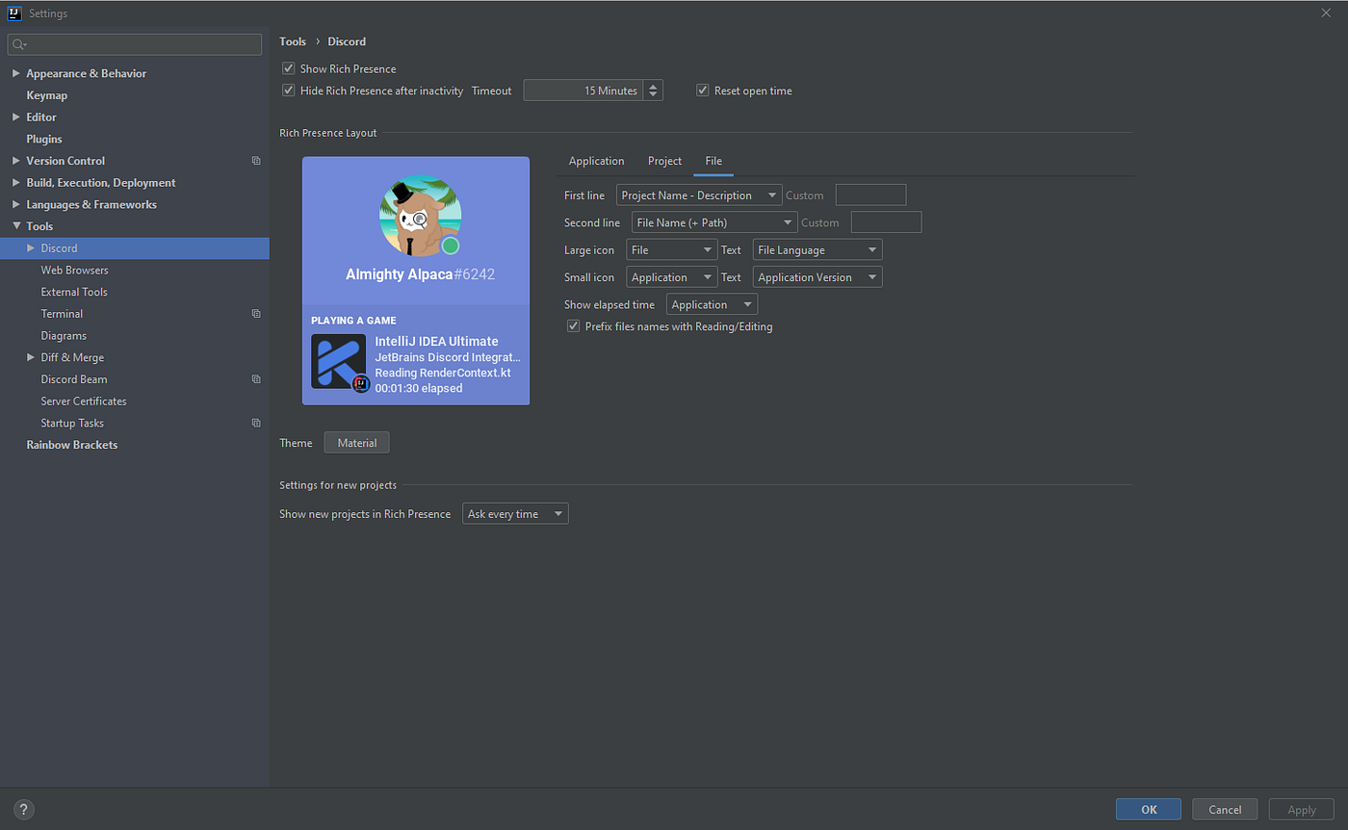The height and width of the screenshot is (830, 1348).
Task: Collapse the Tools section arrow
Action: pyautogui.click(x=15, y=226)
